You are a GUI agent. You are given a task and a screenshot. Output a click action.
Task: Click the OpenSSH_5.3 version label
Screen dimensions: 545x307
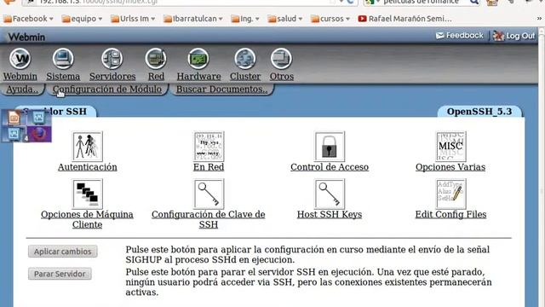tap(479, 112)
